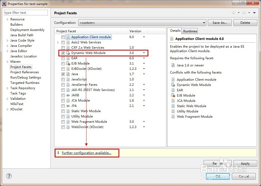Uncheck the Dynamic Web Module checkbox
Screen dimensions: 261x186
coord(63,53)
